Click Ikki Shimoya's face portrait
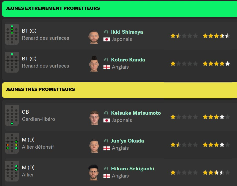Screen dimensions: 237x186 click(x=94, y=37)
